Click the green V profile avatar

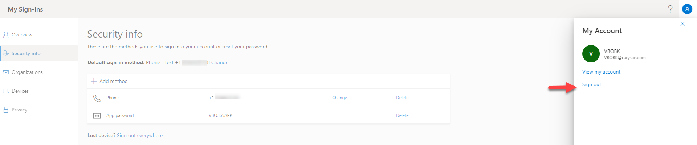click(591, 54)
